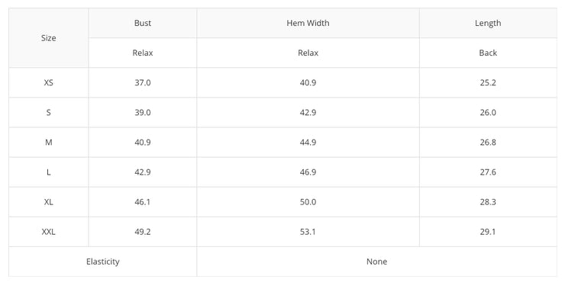Viewport: 565px width, 289px height.
Task: Click length value 26.8
Action: coord(488,142)
